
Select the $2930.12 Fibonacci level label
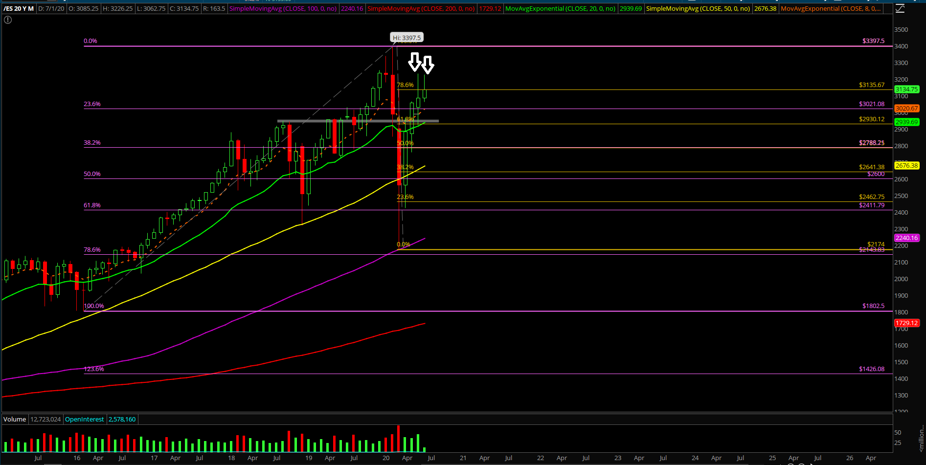point(872,119)
